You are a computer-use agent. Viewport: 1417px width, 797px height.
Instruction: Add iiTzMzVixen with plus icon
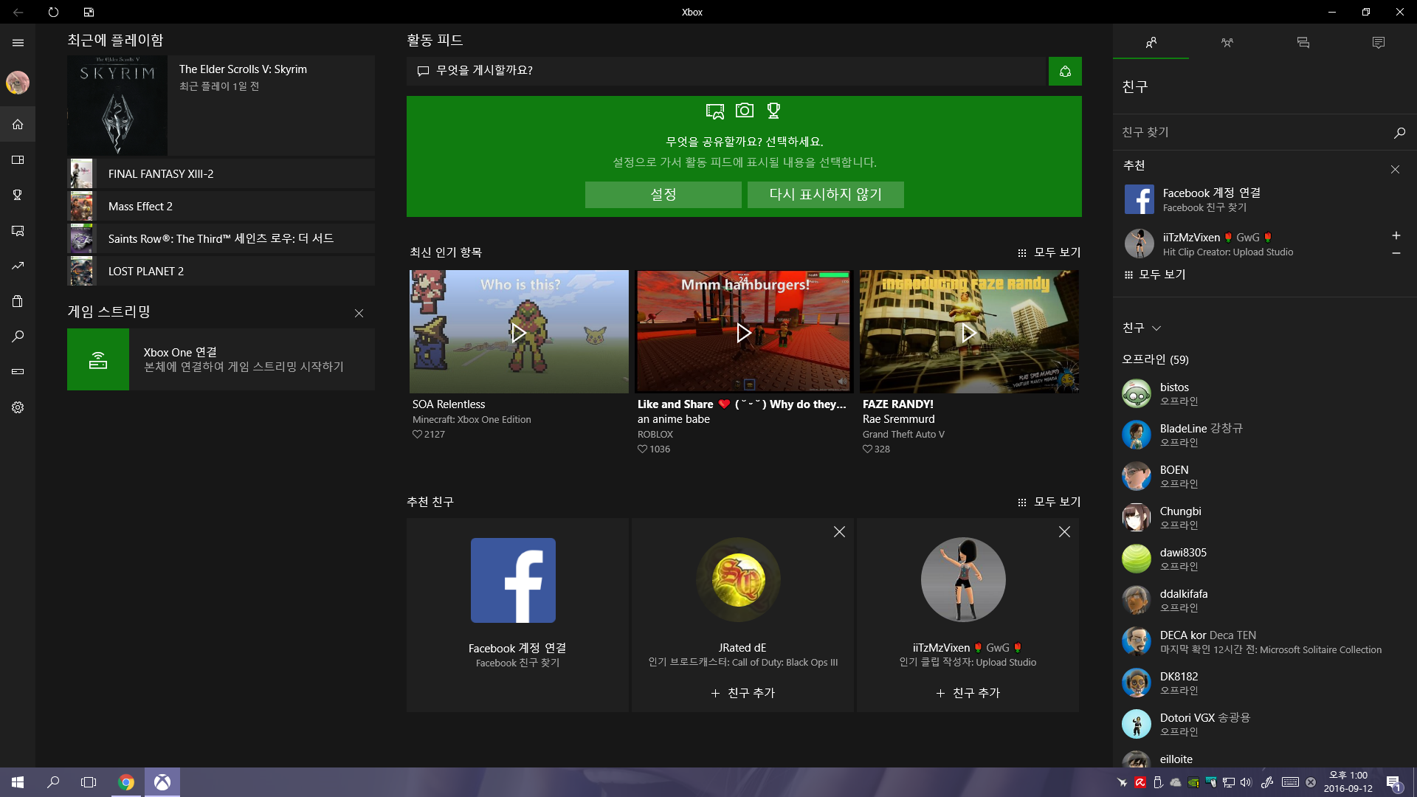click(x=1396, y=235)
